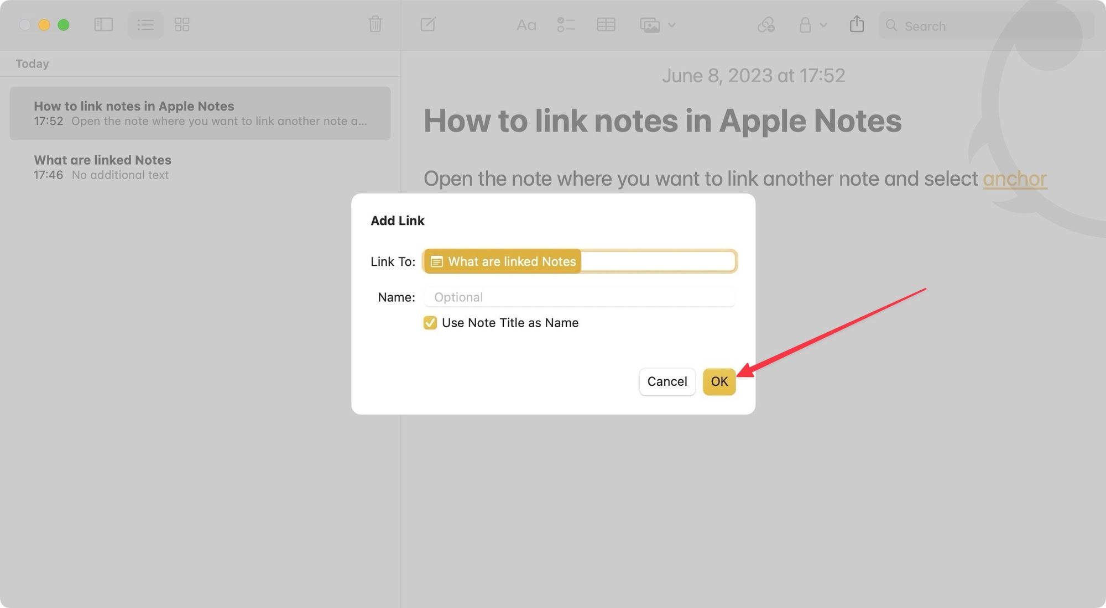Click the note title heading text

(662, 120)
